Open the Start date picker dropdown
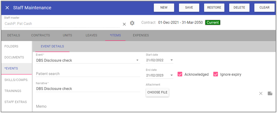 [171, 60]
